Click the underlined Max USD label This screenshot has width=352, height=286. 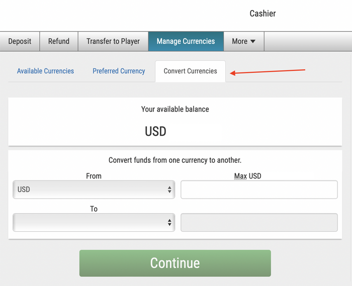point(247,176)
